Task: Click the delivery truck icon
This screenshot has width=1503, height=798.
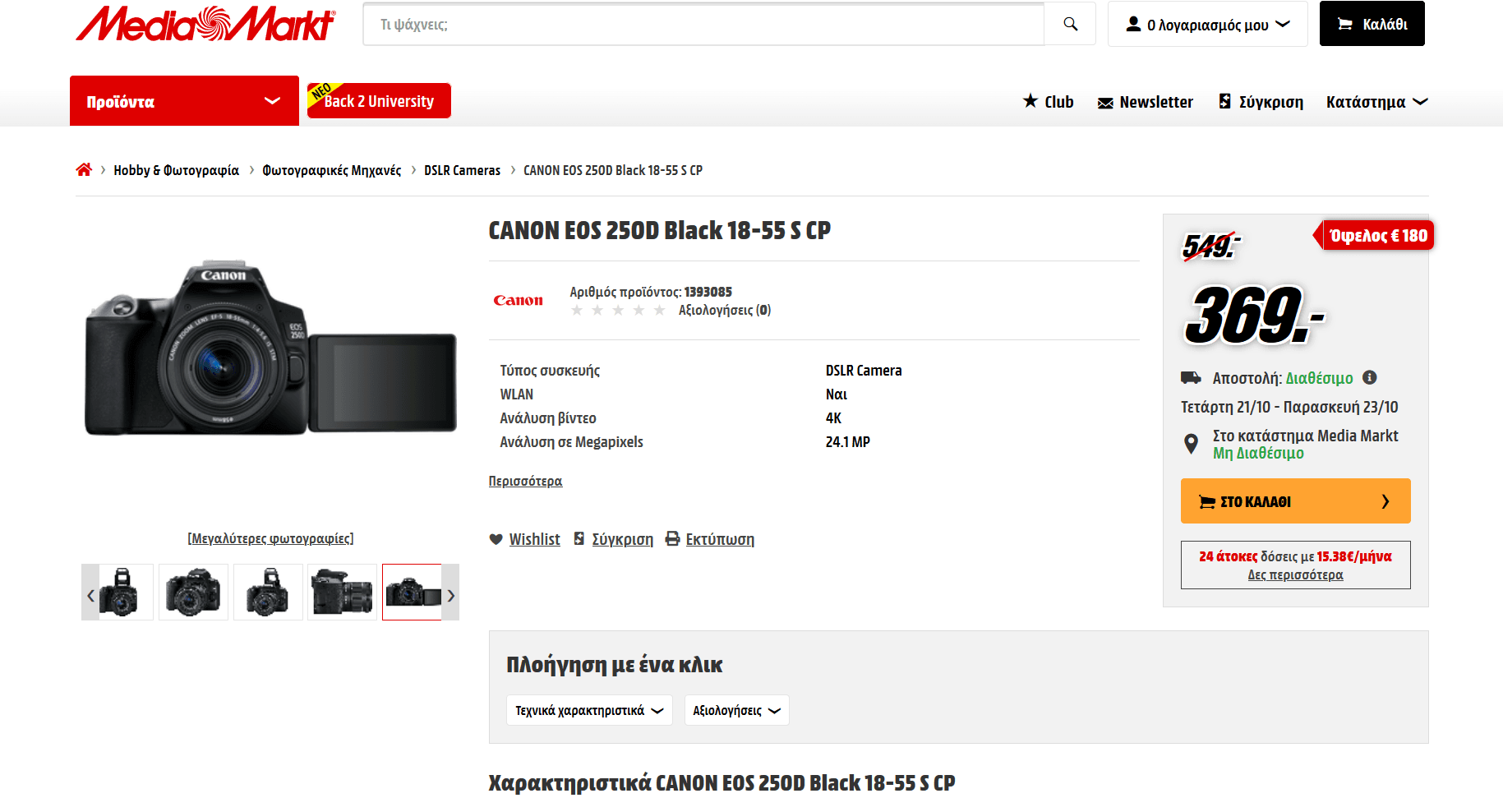Action: click(x=1191, y=377)
